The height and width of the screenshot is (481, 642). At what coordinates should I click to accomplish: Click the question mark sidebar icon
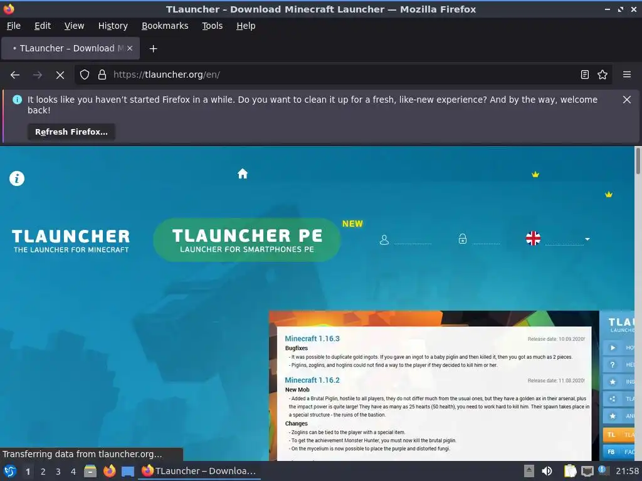tap(613, 365)
